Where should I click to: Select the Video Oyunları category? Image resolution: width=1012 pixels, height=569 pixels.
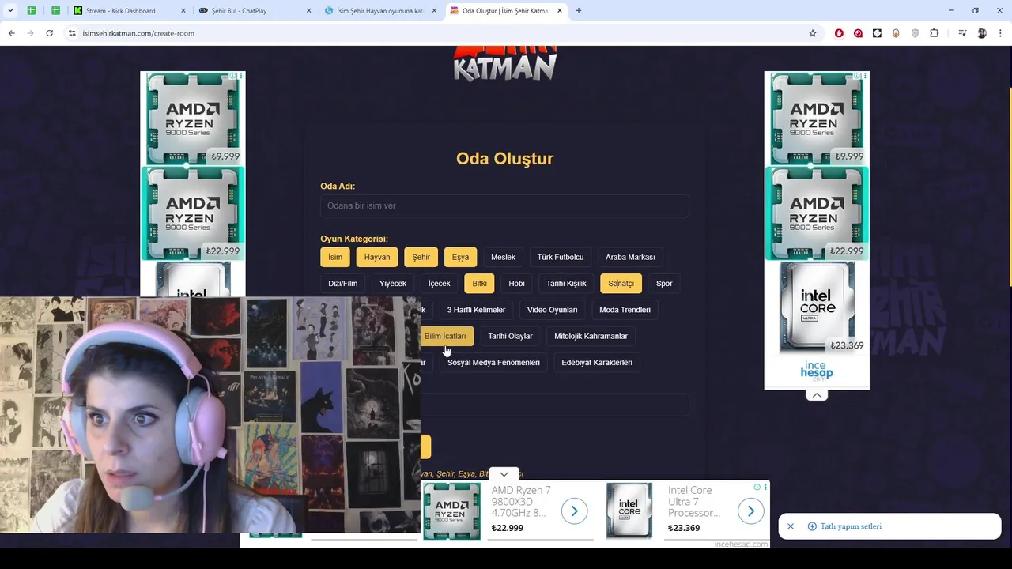[553, 310]
